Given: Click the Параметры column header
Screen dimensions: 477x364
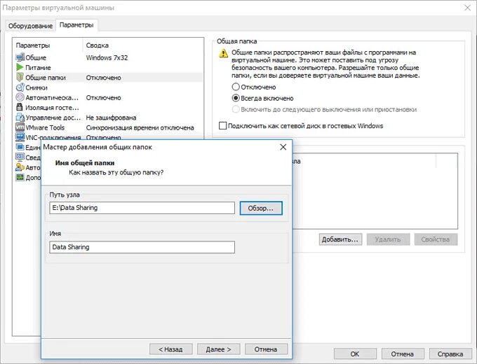Looking at the screenshot, I should coord(33,45).
